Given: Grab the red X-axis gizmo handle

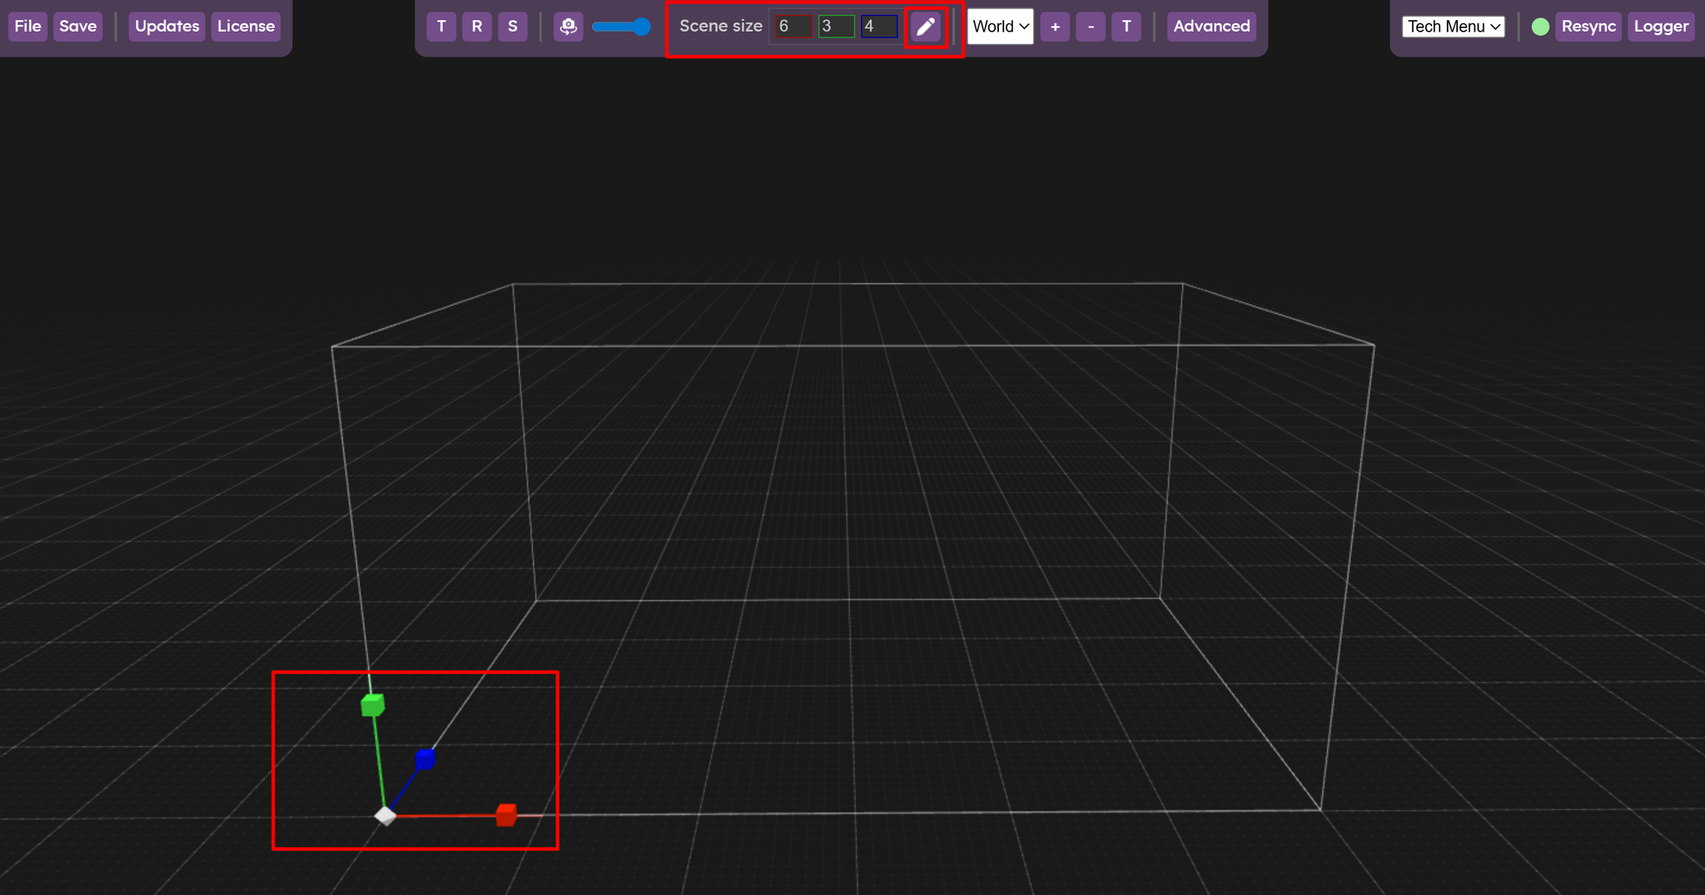Looking at the screenshot, I should pos(506,815).
